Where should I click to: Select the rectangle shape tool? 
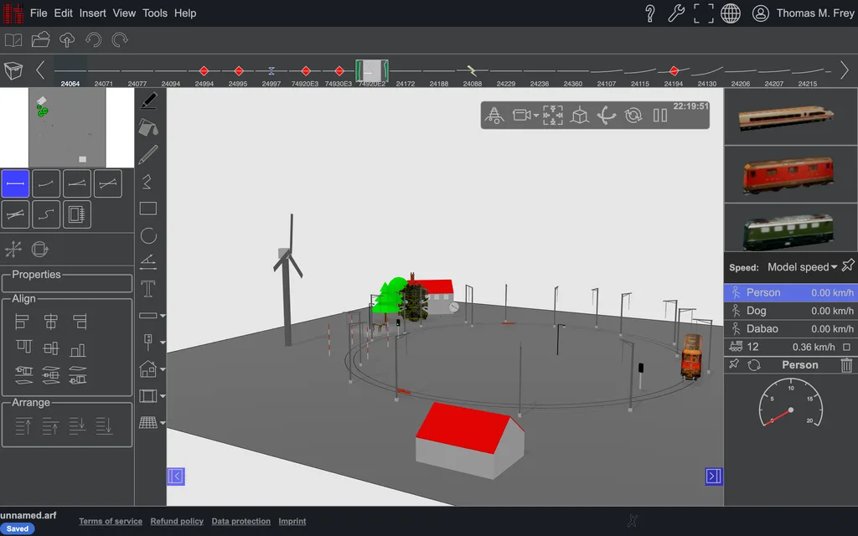[148, 209]
